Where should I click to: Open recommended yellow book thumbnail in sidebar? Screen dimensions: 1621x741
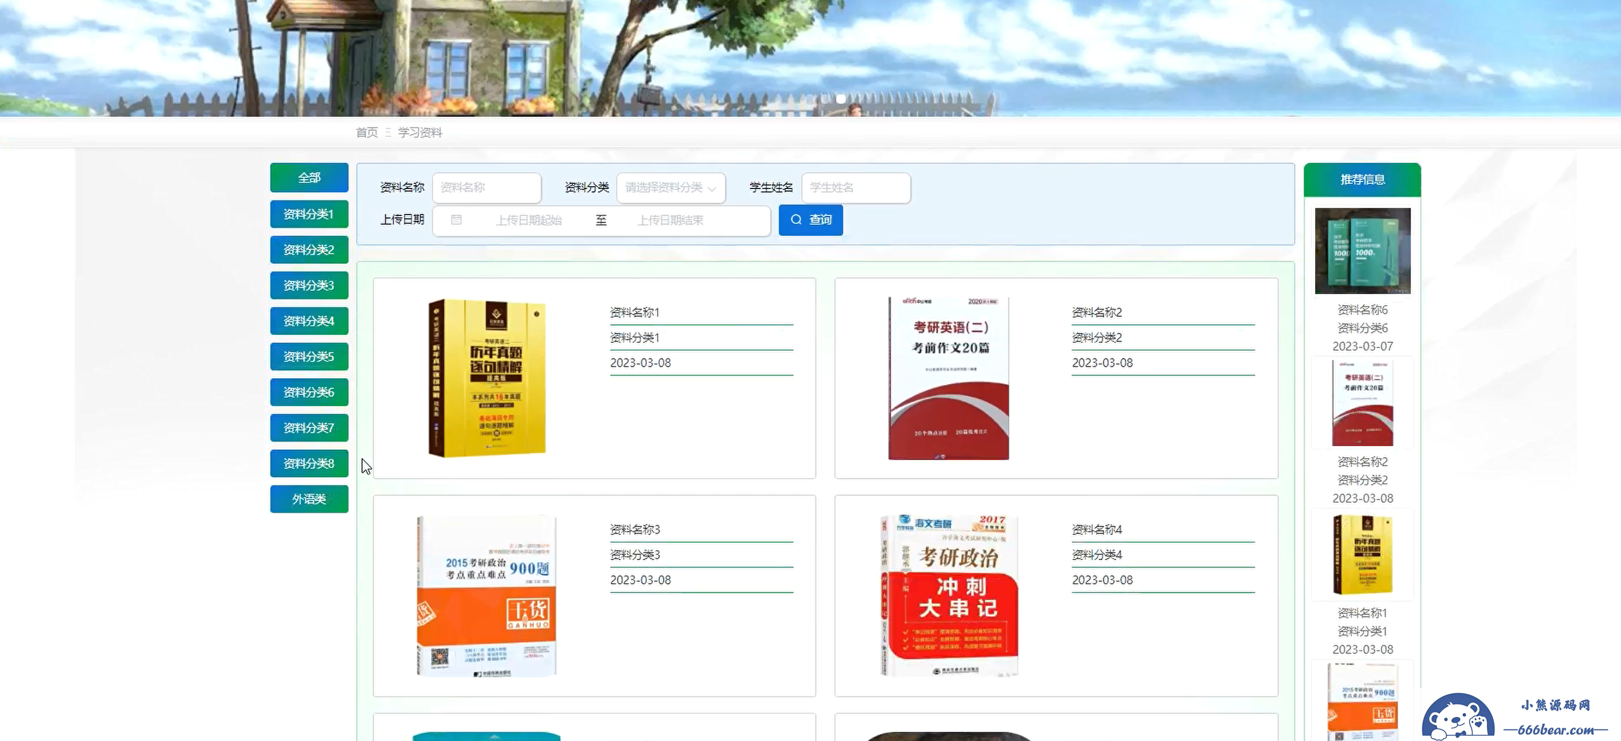coord(1362,555)
